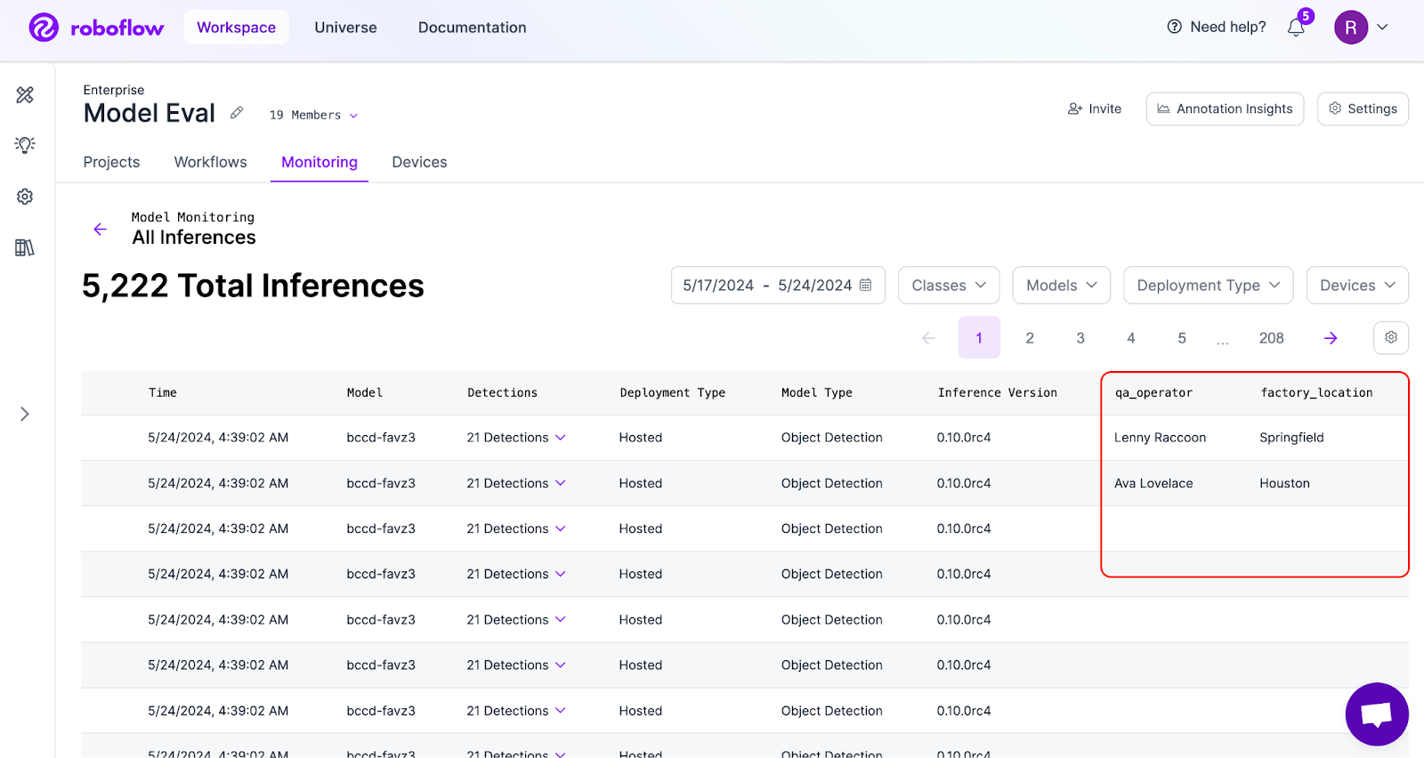This screenshot has height=758, width=1424.
Task: Open the date range picker field
Action: (777, 286)
